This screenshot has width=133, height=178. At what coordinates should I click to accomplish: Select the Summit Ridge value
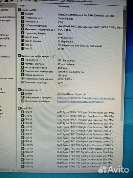(x=66, y=18)
